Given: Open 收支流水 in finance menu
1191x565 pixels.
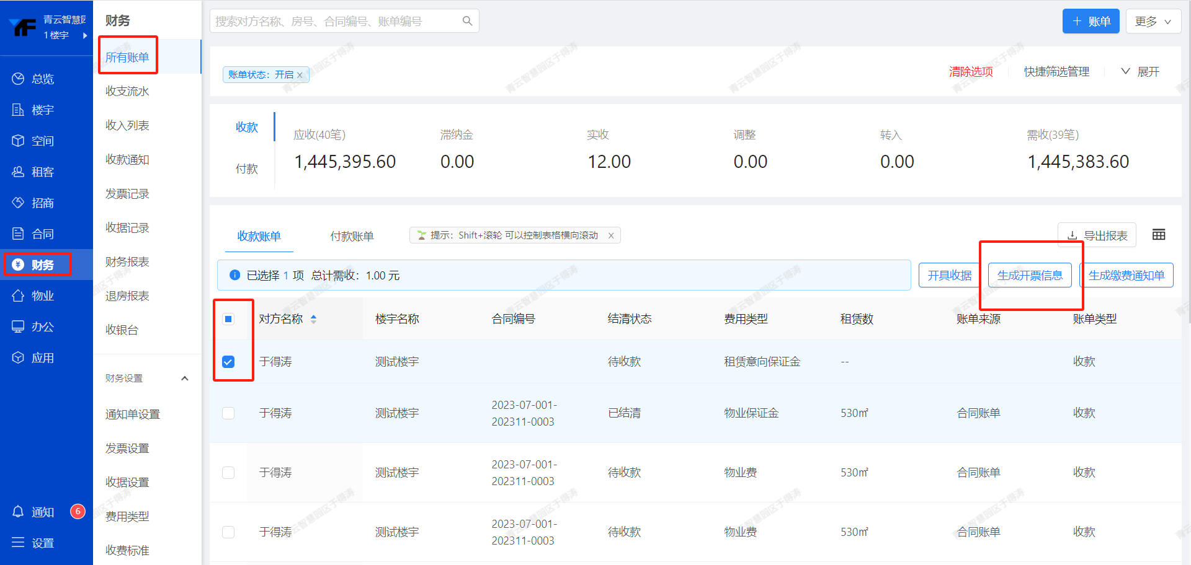Looking at the screenshot, I should (127, 91).
